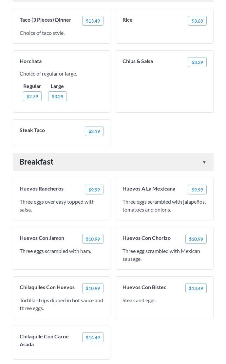226x364 pixels.
Task: Add Chilaquile Con Carne Asada for $14.49
Action: [x=93, y=337]
